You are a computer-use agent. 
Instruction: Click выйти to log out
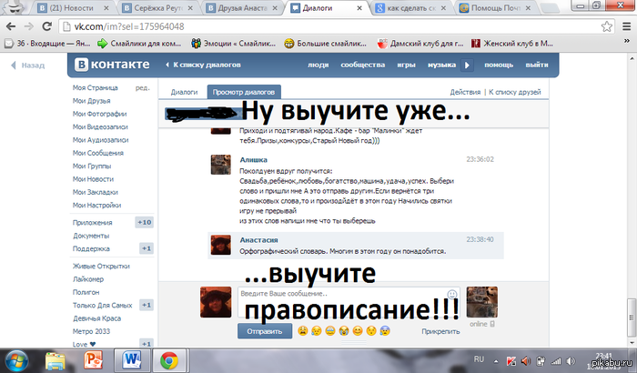[537, 65]
